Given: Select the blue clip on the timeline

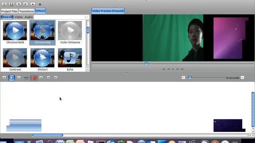Looking at the screenshot, I should tap(24, 126).
